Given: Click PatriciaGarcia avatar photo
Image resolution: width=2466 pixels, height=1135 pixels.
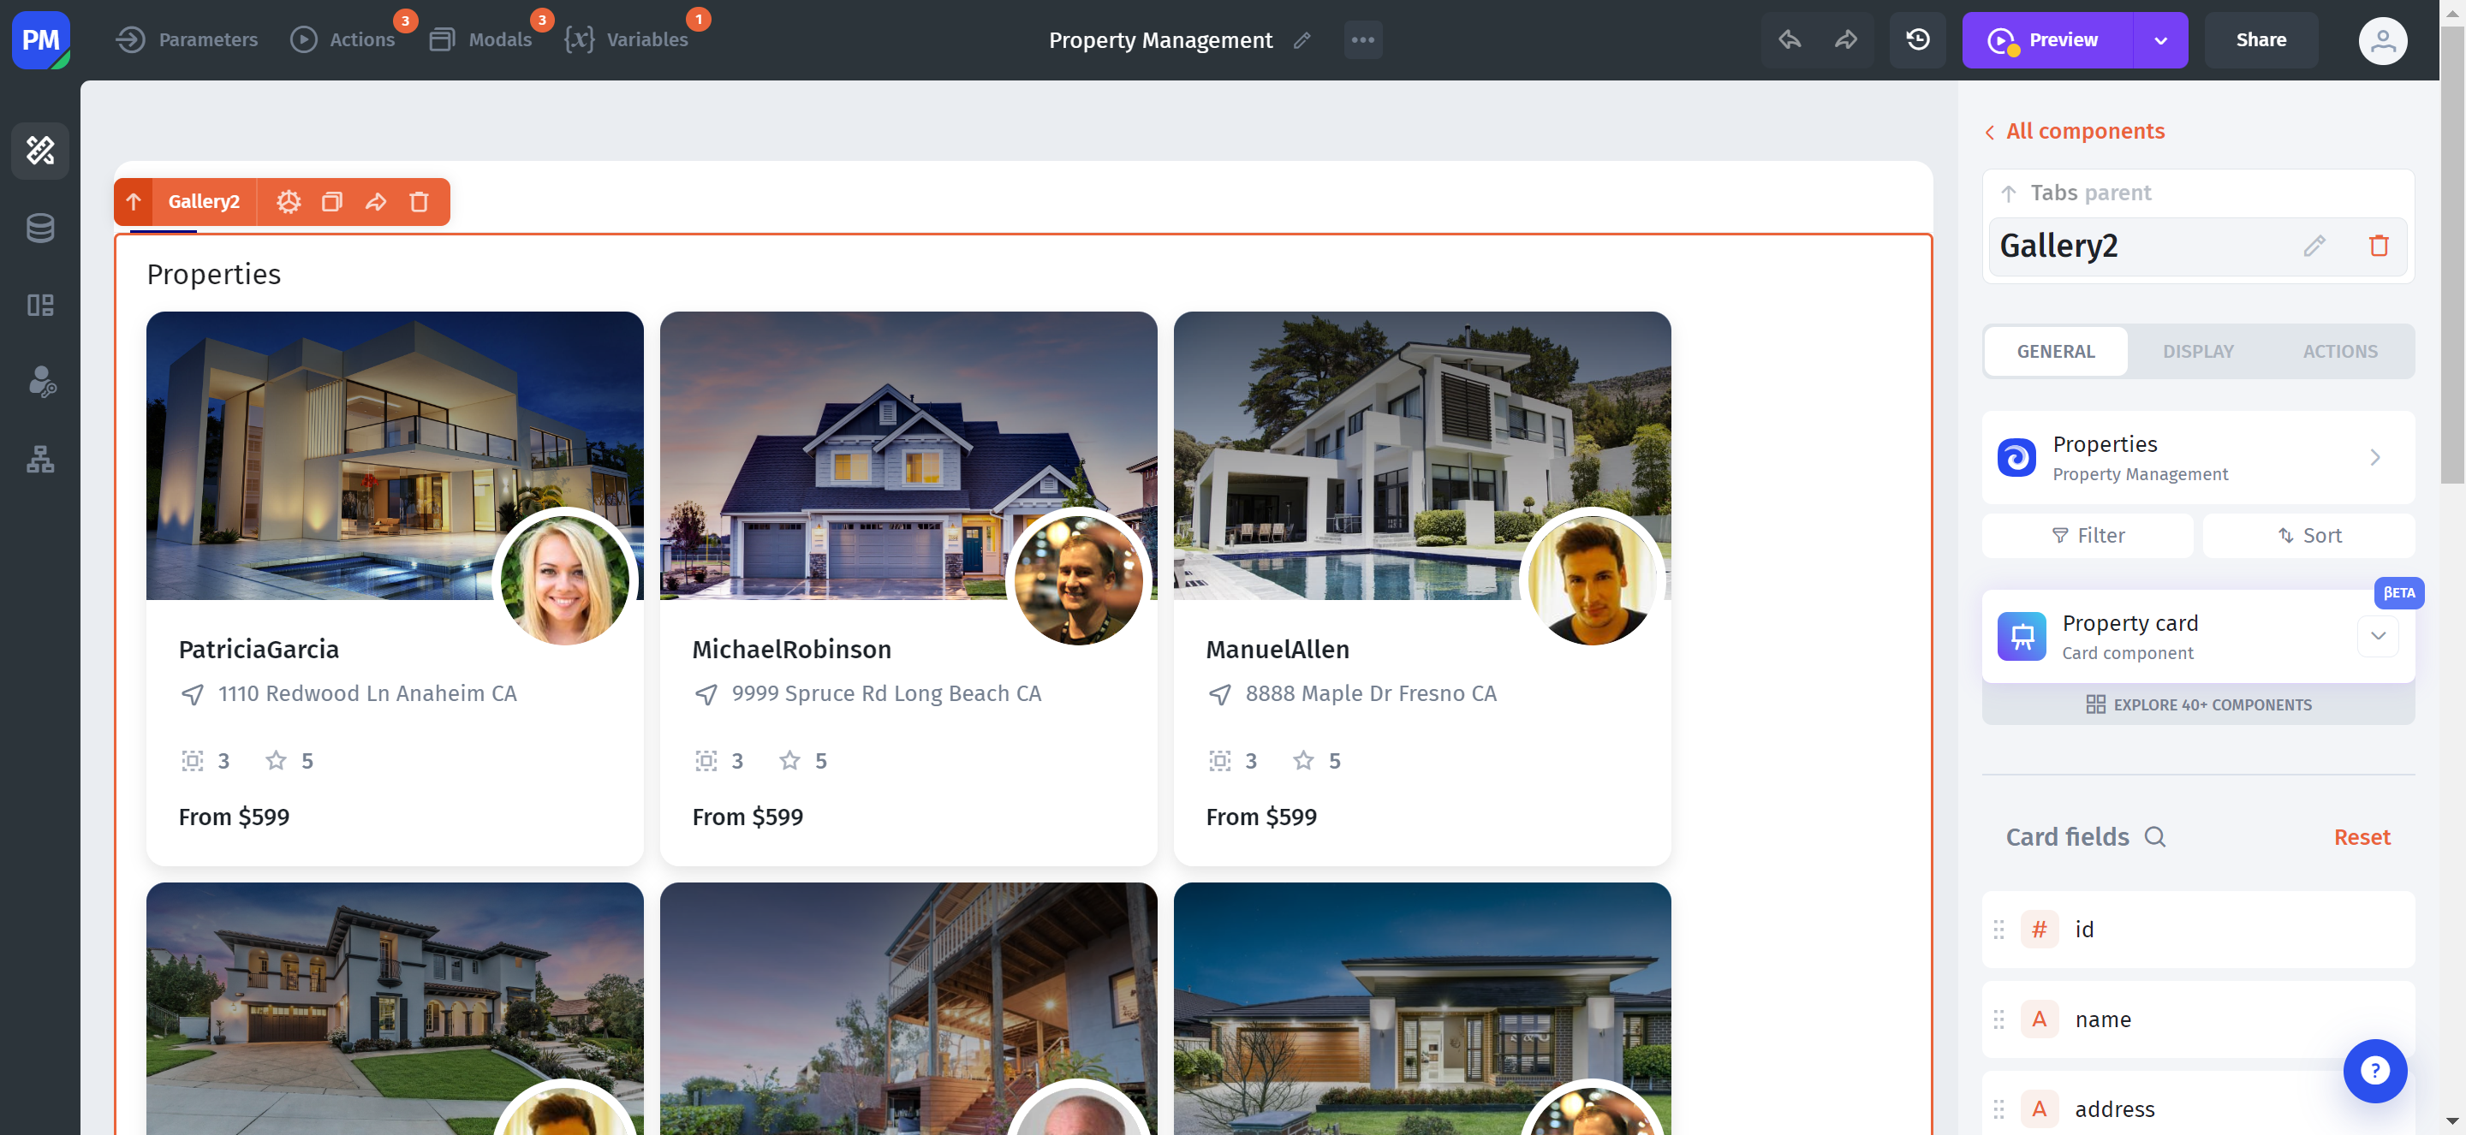Looking at the screenshot, I should click(565, 580).
